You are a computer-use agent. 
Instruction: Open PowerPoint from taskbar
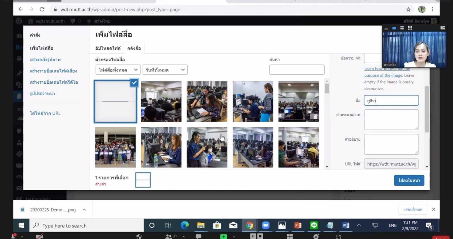298,225
